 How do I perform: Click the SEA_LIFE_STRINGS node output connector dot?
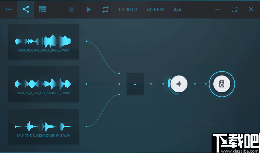(86, 84)
